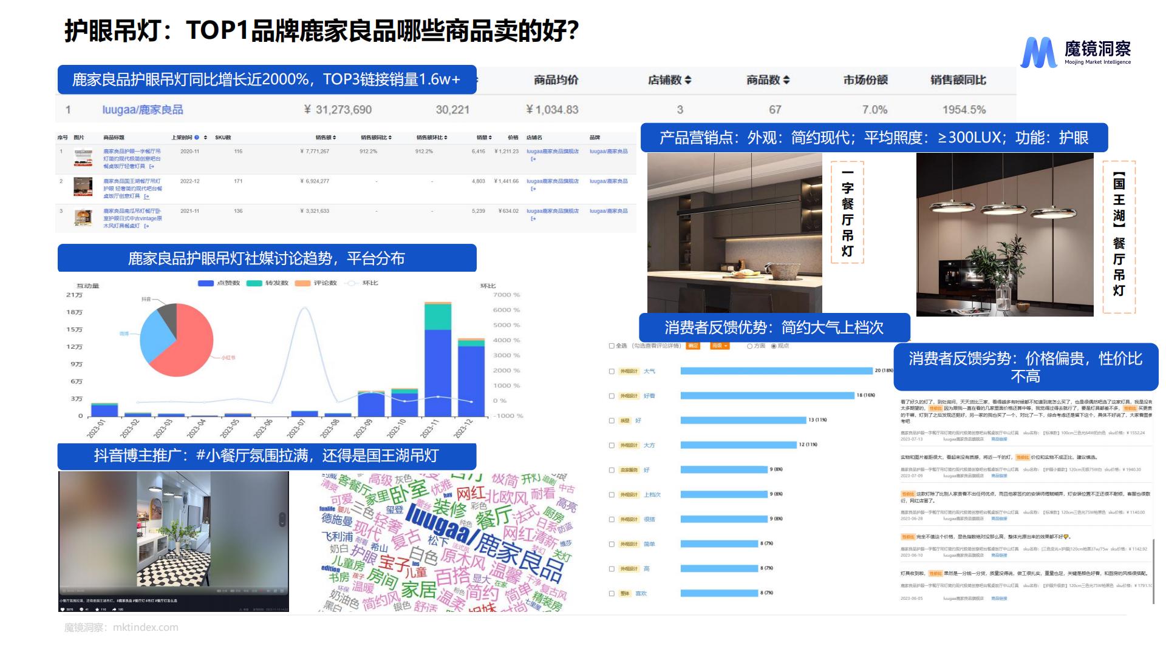
Task: Open 鹿家良品南瓜吊灯 product title link
Action: point(132,218)
